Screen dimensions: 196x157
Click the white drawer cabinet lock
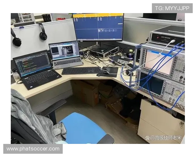[x=181, y=124]
